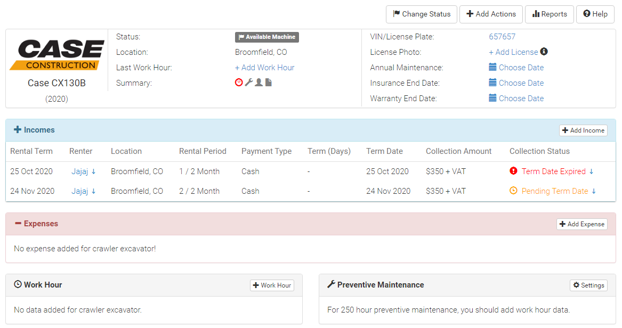Image resolution: width=622 pixels, height=328 pixels.
Task: Click the red alert icon on Term Date Expired
Action: point(513,171)
